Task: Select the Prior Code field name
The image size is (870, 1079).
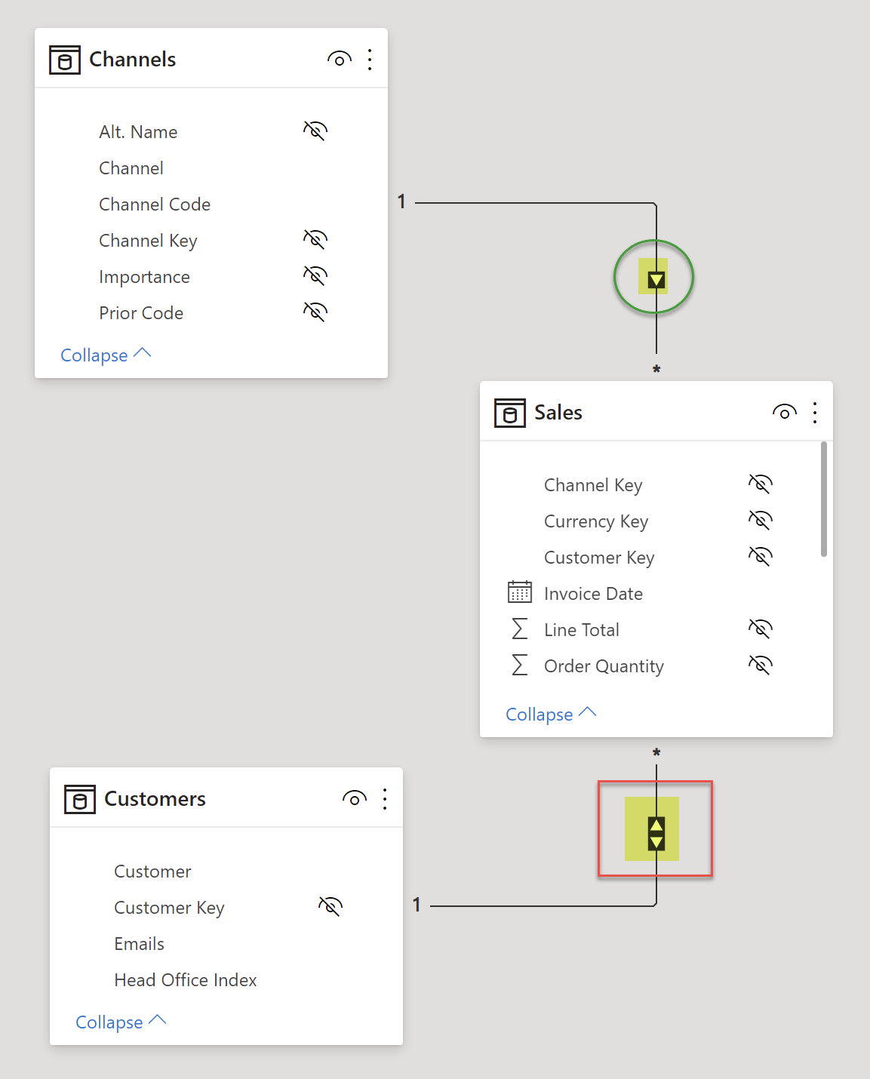Action: (141, 313)
